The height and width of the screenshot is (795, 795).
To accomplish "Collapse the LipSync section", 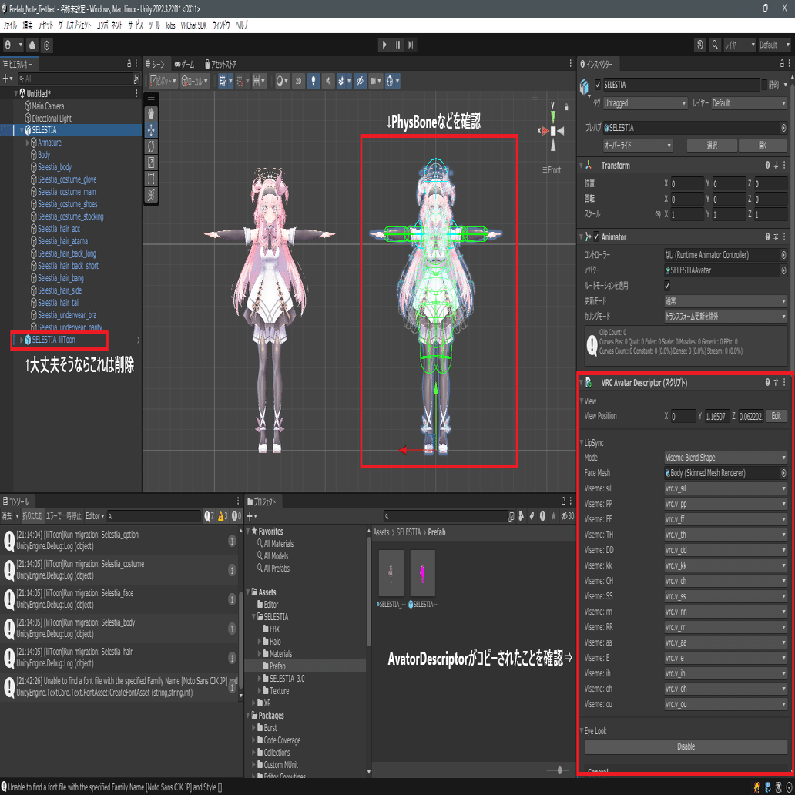I will pyautogui.click(x=582, y=443).
